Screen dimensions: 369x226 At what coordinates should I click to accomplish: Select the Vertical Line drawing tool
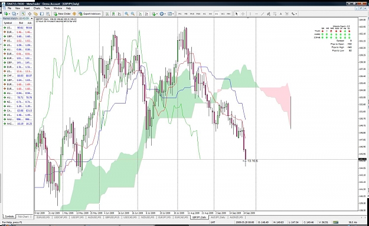(x=250, y=14)
